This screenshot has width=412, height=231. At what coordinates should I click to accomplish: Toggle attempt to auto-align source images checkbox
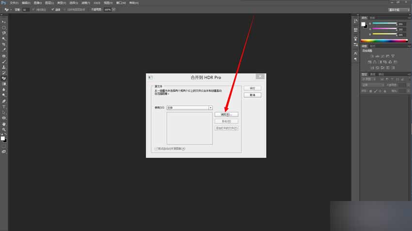tap(156, 149)
